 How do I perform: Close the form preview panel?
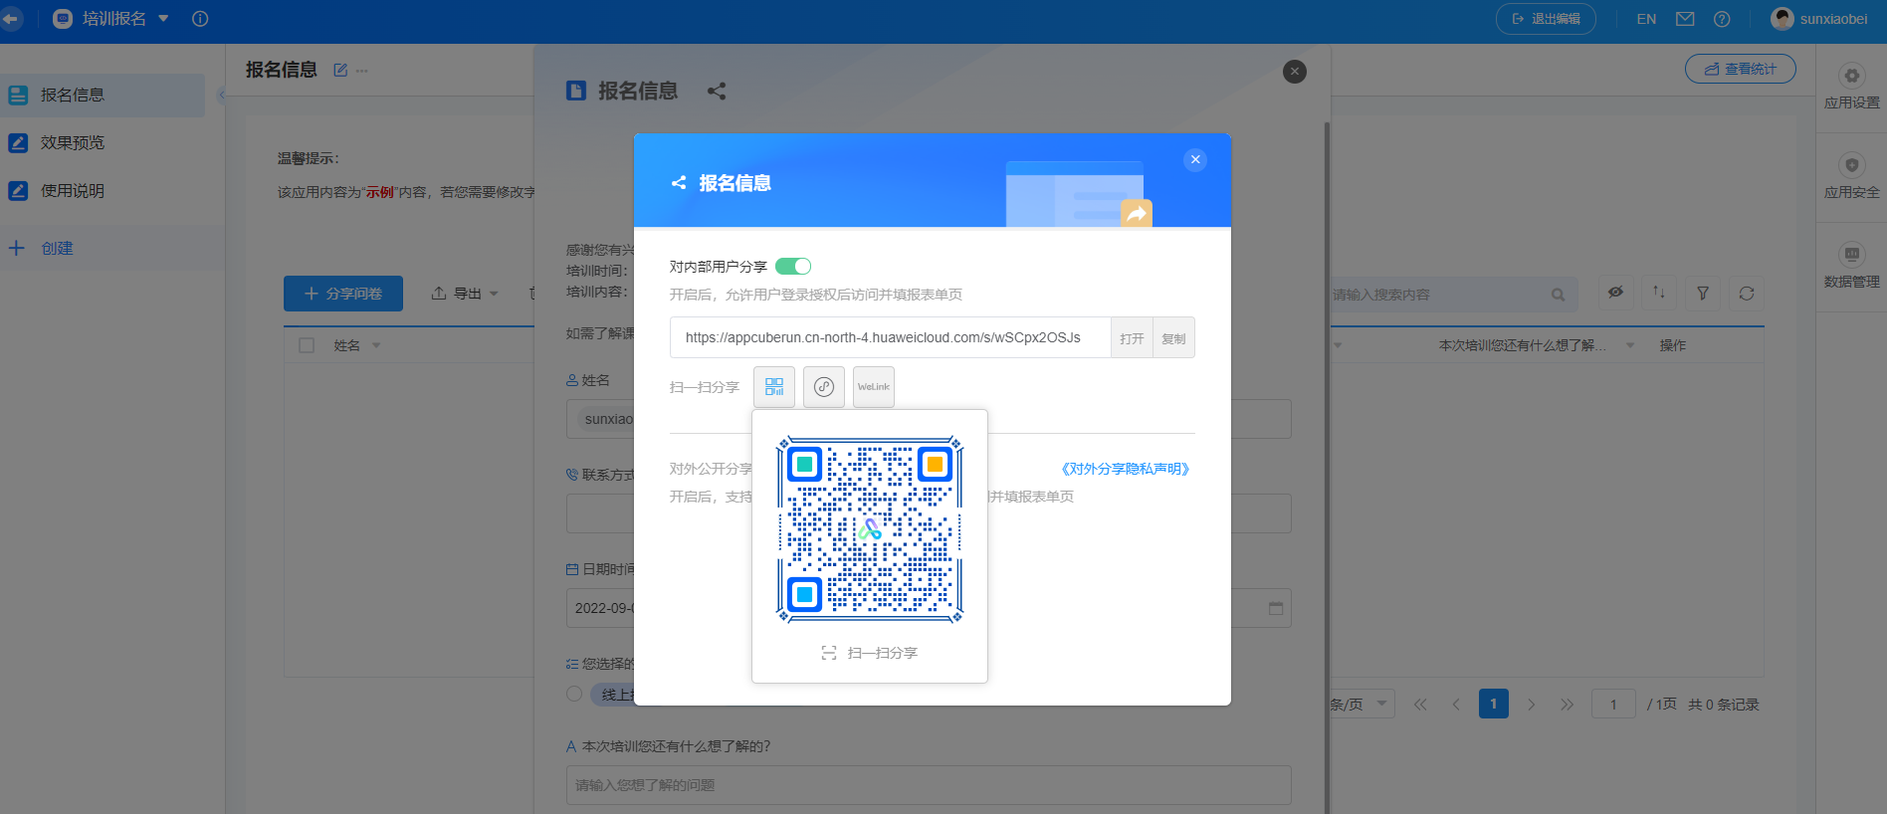pos(1295,72)
